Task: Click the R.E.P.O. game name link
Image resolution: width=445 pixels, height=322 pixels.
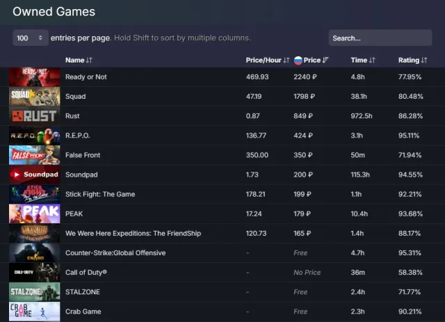Action: pos(77,136)
